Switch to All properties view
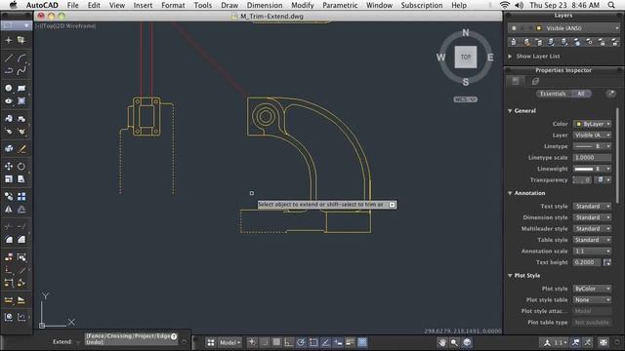Screen dimensions: 625x351 pyautogui.click(x=581, y=94)
